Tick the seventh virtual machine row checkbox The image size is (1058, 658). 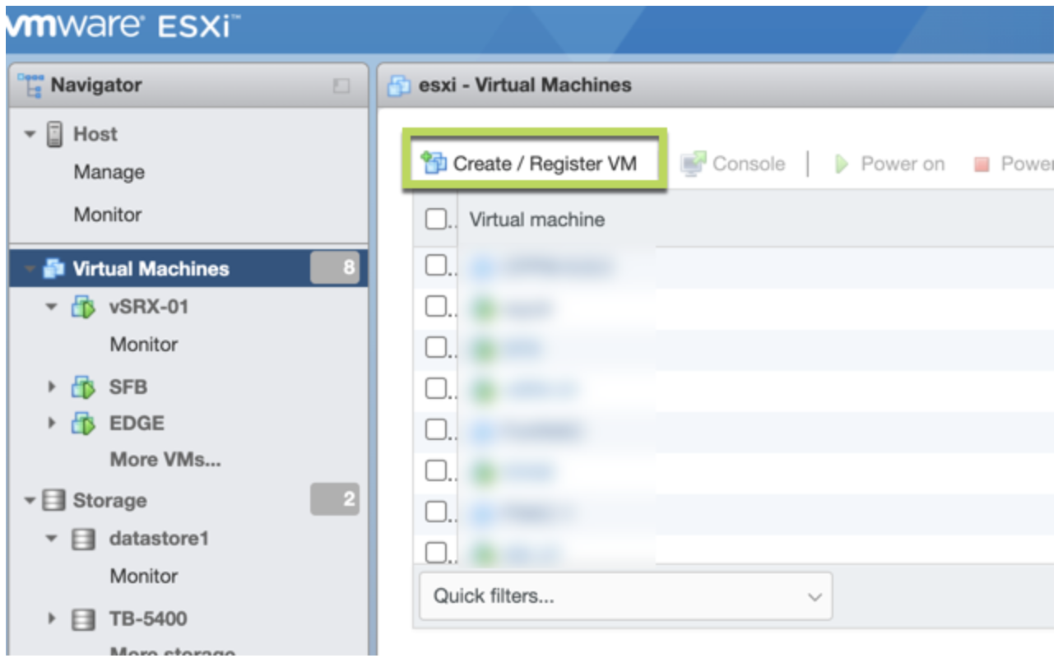(x=435, y=512)
